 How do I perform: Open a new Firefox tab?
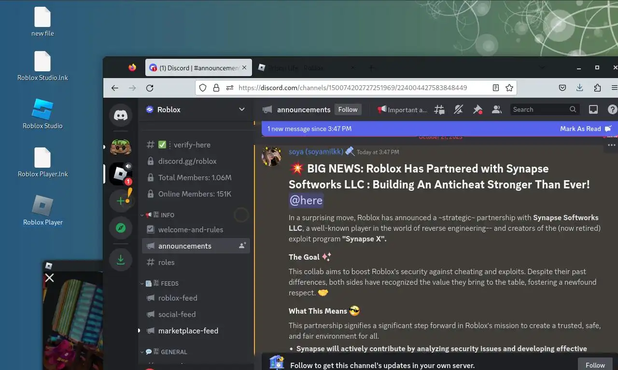371,68
